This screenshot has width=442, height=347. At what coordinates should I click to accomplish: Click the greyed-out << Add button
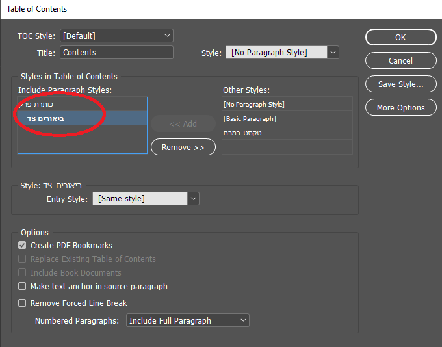(183, 123)
